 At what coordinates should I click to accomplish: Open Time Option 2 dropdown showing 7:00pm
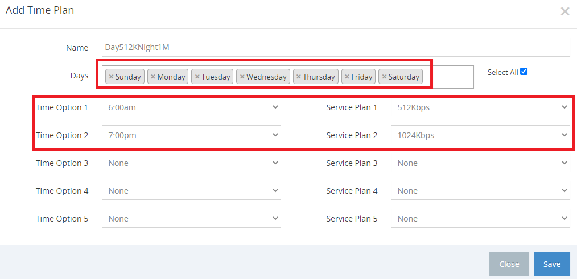click(x=191, y=135)
